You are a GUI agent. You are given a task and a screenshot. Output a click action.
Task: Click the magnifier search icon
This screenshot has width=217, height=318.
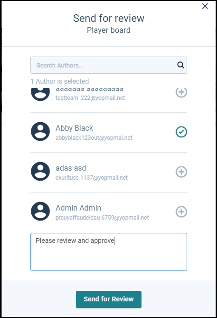(x=180, y=65)
